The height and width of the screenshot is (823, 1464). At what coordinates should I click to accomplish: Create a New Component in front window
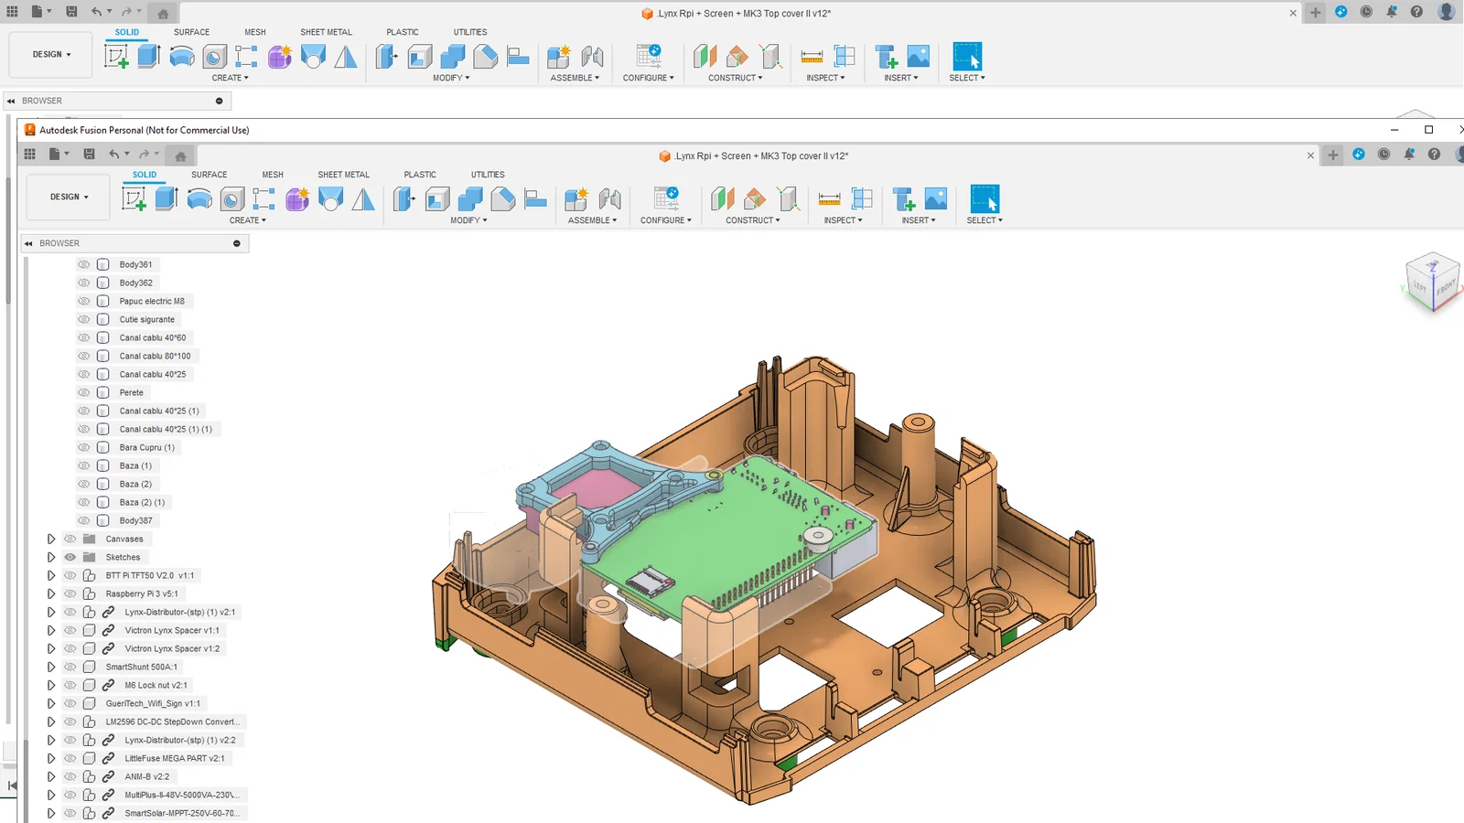pyautogui.click(x=576, y=198)
